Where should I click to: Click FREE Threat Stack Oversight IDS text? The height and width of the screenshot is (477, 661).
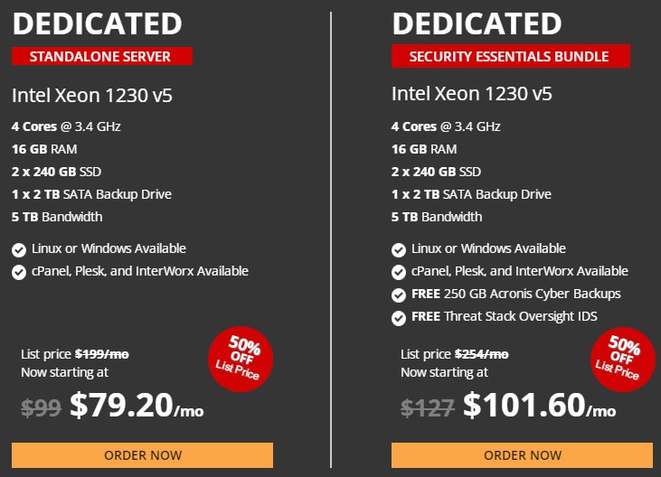pyautogui.click(x=504, y=316)
